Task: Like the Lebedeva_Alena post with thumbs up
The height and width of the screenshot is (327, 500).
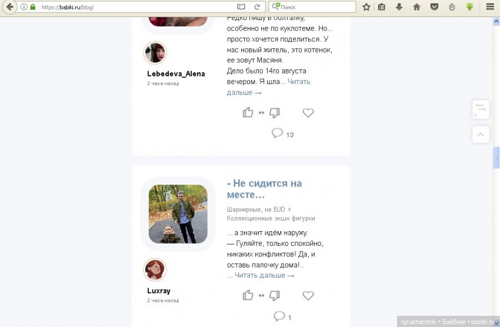Action: [x=248, y=112]
